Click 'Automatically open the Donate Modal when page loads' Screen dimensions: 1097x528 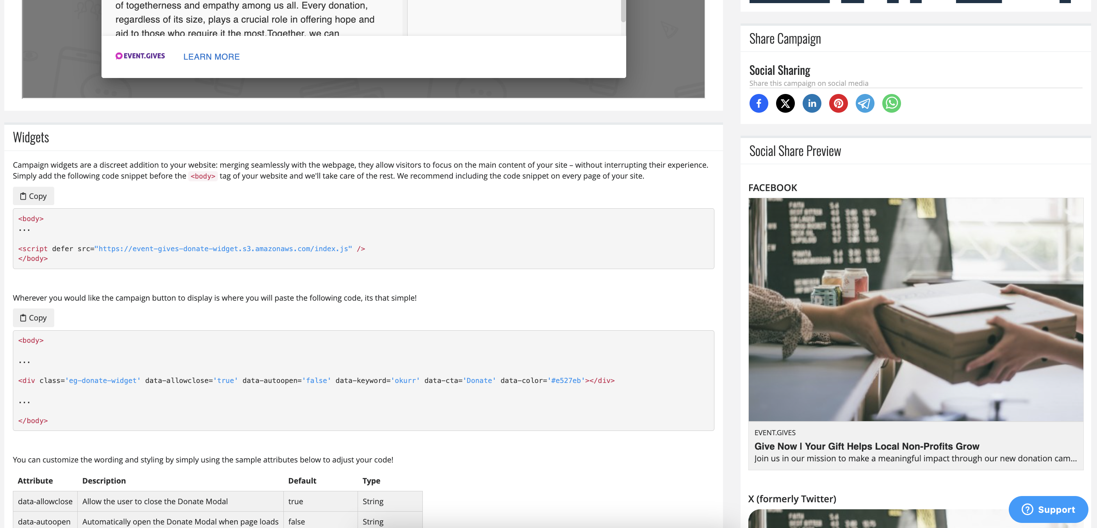180,521
